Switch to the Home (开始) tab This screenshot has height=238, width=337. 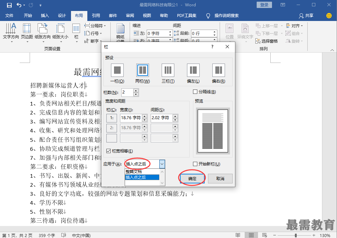(28, 15)
